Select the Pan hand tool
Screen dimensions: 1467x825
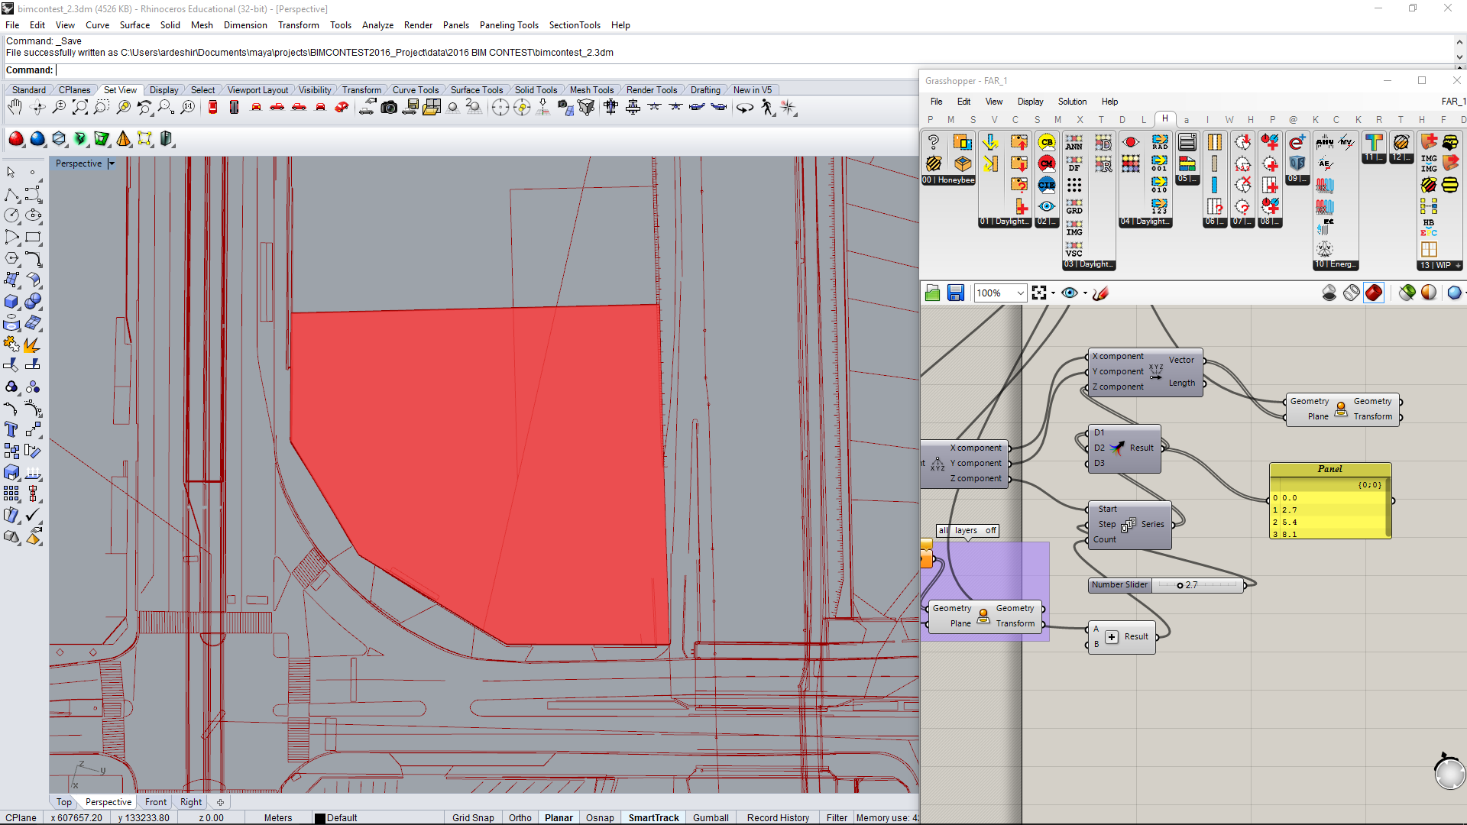(15, 108)
